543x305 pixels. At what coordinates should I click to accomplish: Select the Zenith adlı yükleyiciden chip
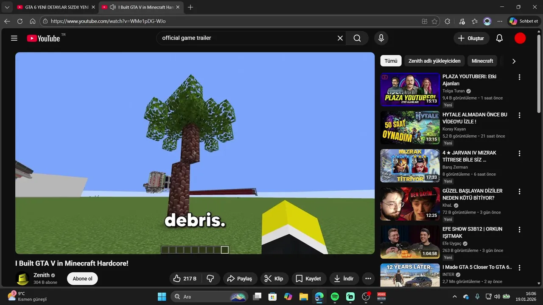(x=434, y=61)
